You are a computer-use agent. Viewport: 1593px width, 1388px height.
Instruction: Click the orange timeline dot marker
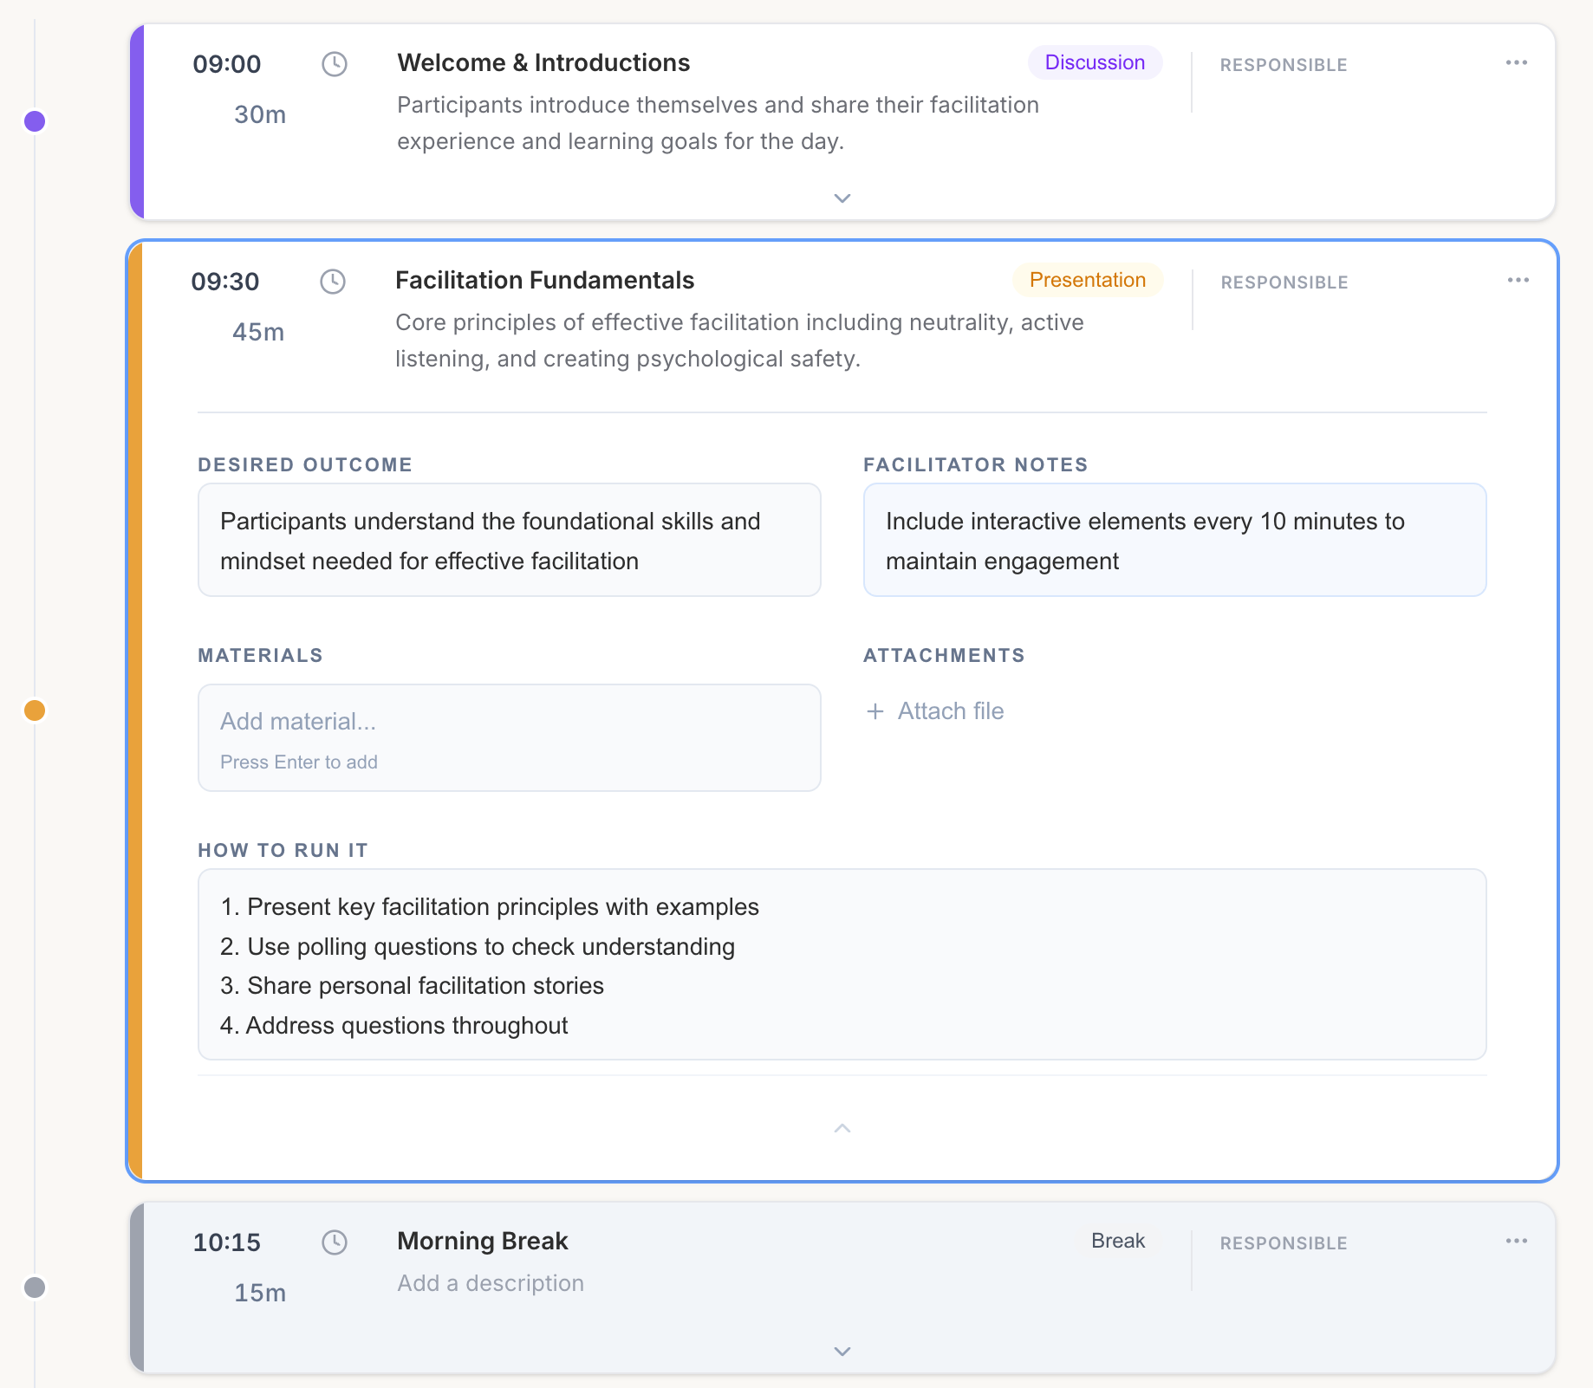click(x=35, y=710)
